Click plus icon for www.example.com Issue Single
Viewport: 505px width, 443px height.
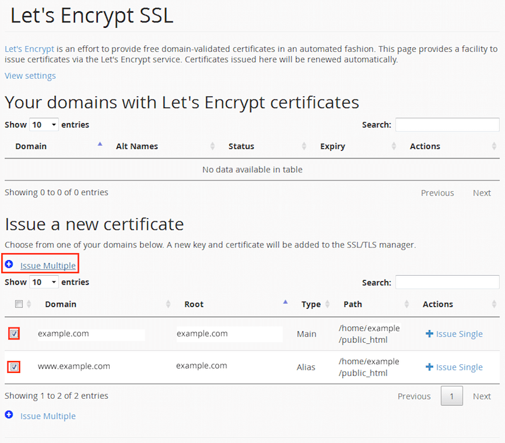tap(429, 367)
